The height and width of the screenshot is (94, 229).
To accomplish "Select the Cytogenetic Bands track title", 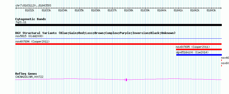I will (31, 19).
